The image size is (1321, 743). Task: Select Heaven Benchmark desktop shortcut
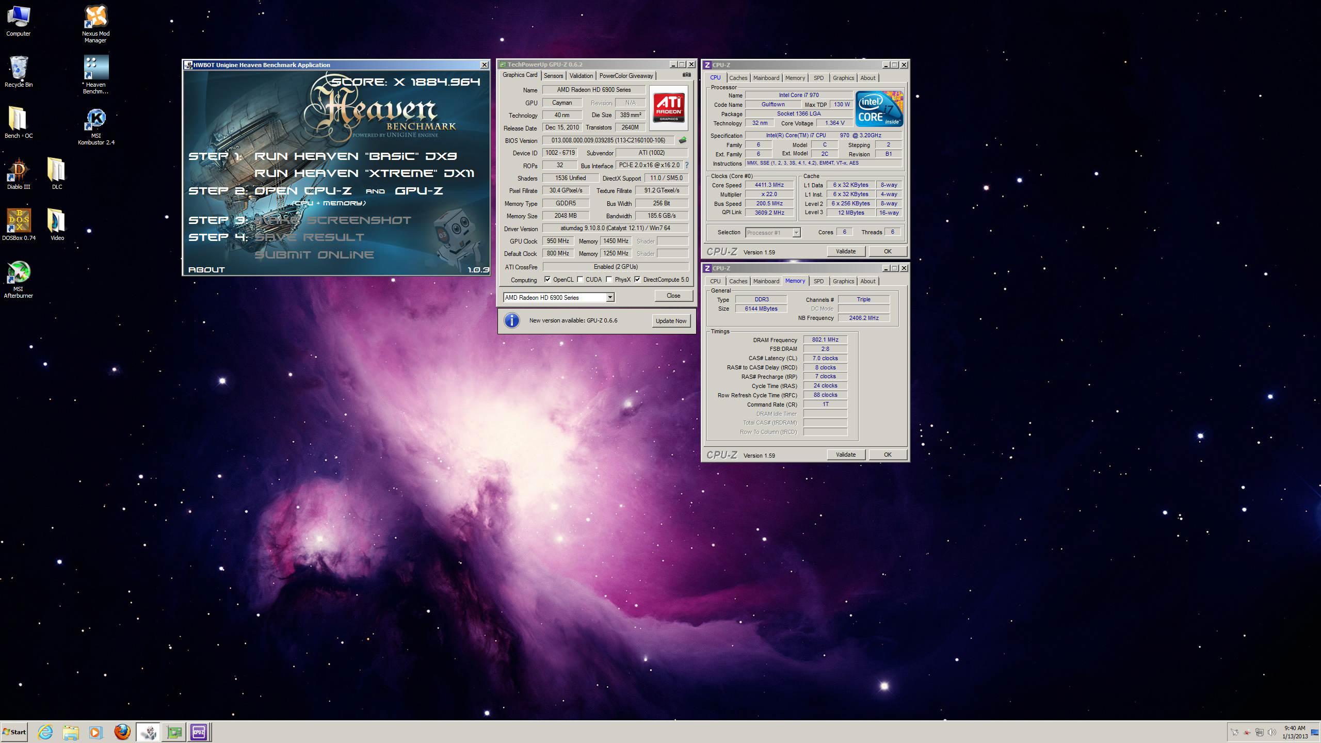point(95,75)
